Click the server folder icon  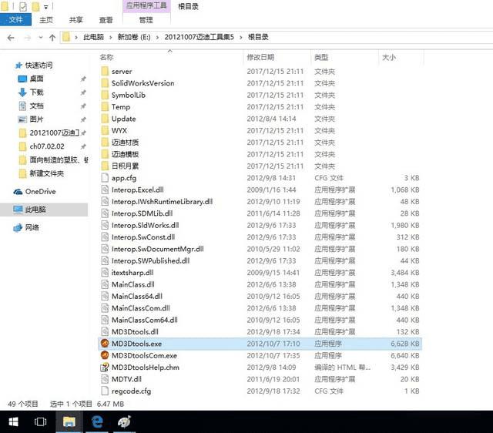click(x=105, y=71)
